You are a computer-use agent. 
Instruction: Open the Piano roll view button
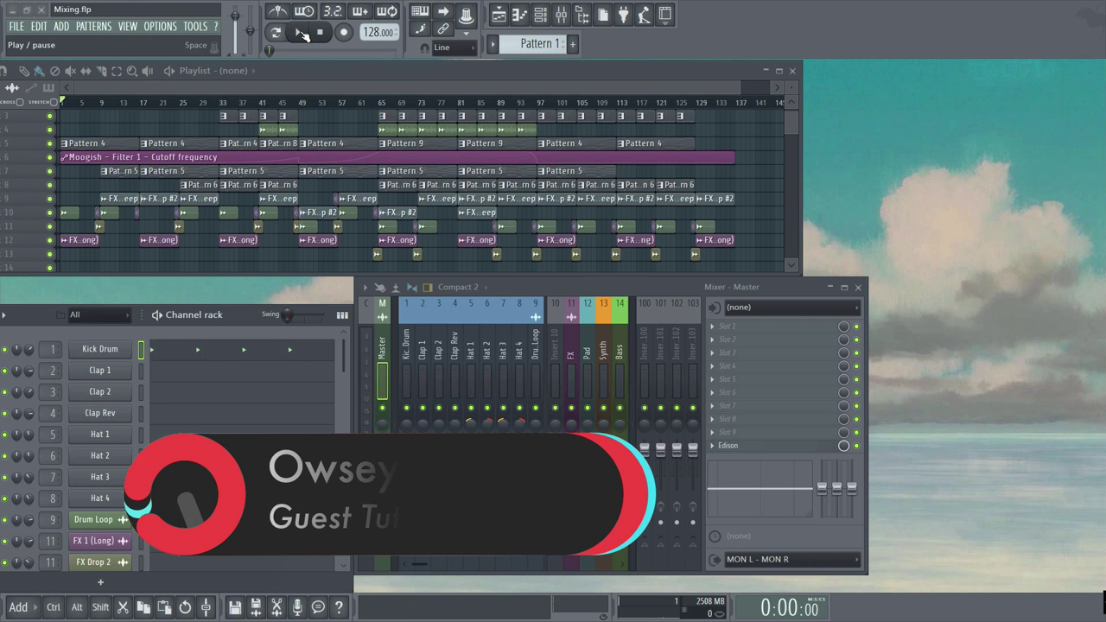pos(519,15)
